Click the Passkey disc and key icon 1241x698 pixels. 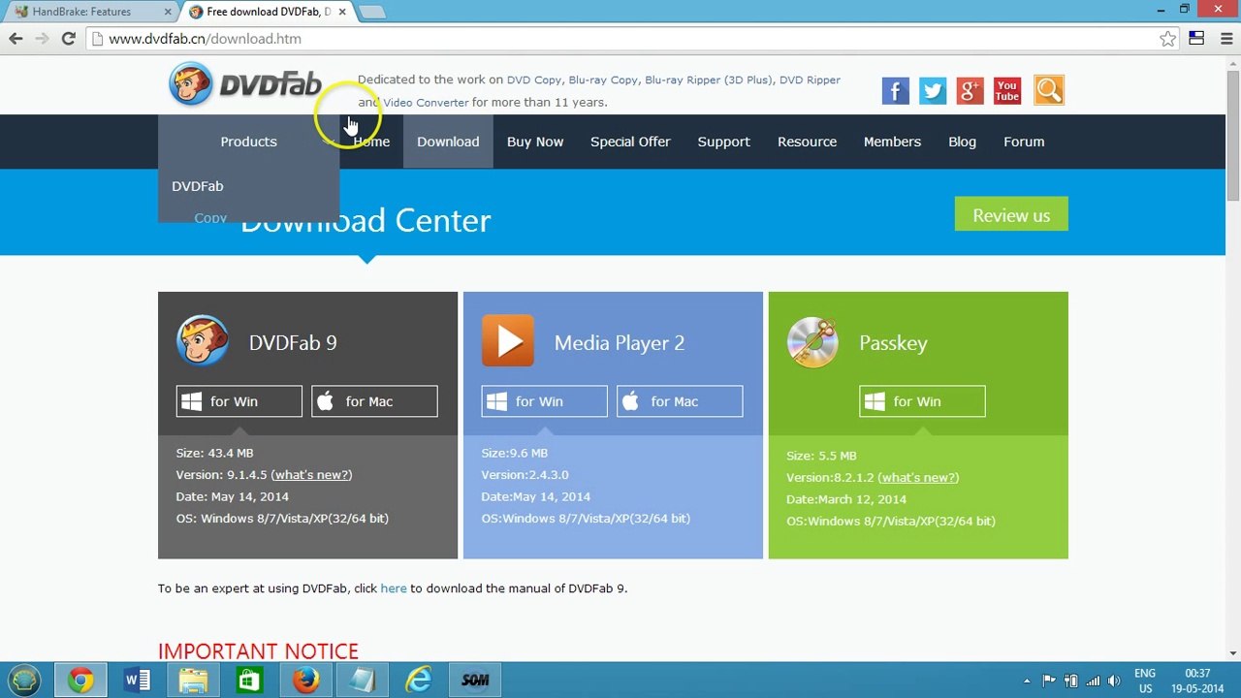[x=812, y=342]
